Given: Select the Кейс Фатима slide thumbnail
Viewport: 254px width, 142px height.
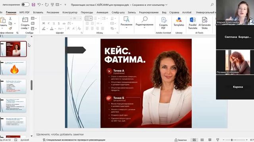Looking at the screenshot, I should pos(13,49).
